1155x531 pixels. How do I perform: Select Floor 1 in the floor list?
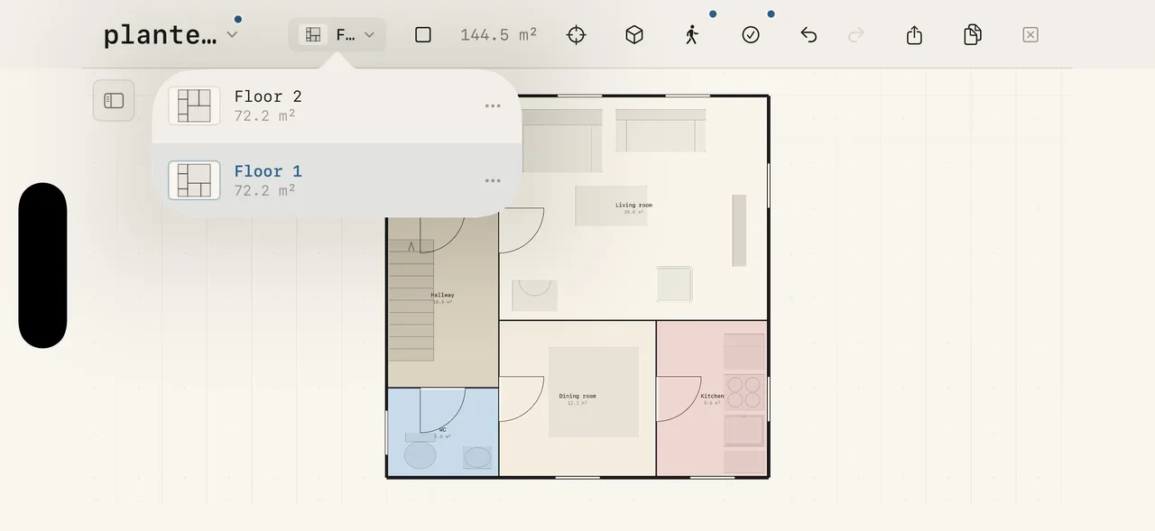(337, 179)
